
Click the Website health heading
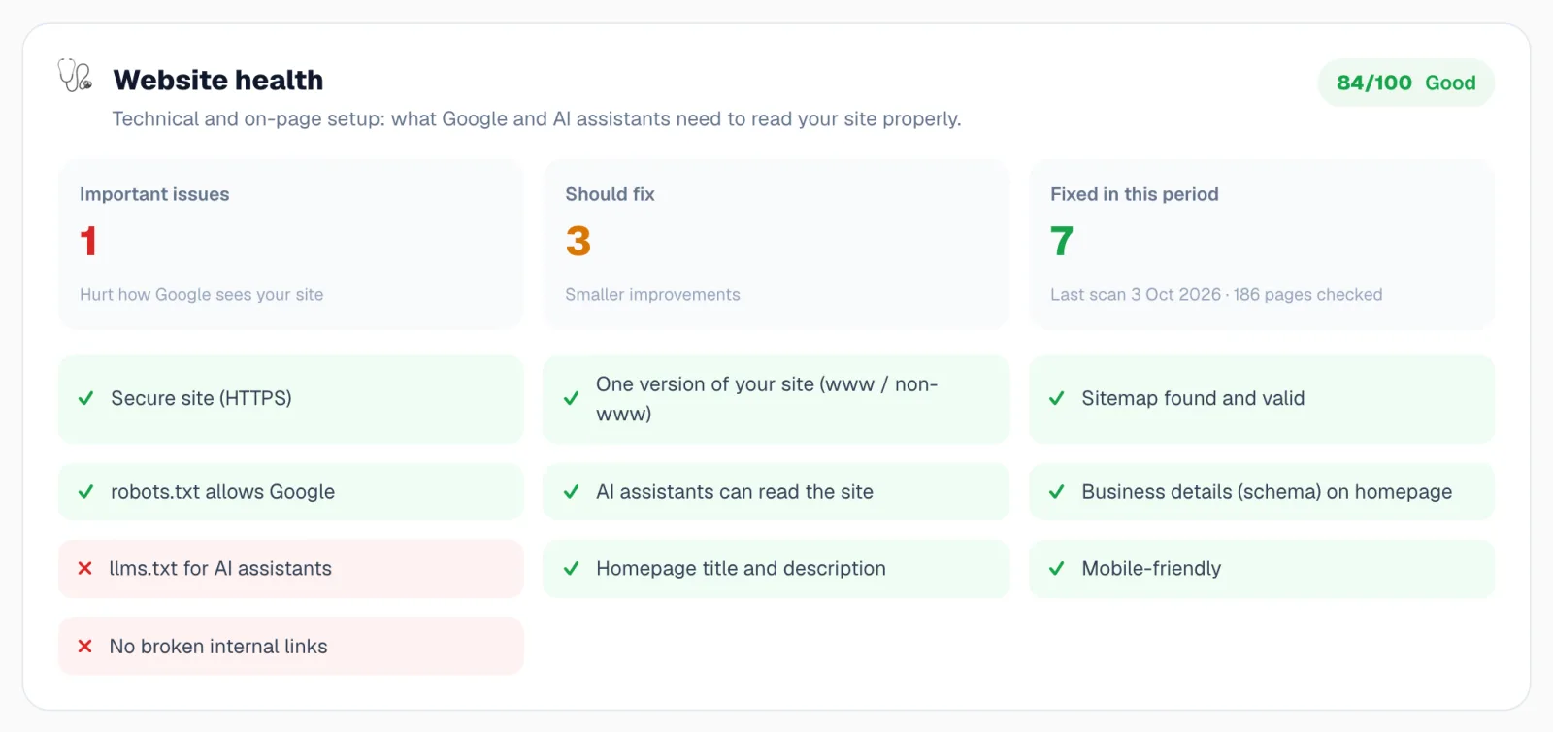(x=218, y=80)
